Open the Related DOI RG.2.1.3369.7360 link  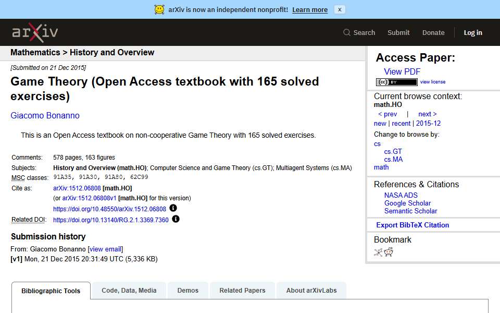coord(110,220)
